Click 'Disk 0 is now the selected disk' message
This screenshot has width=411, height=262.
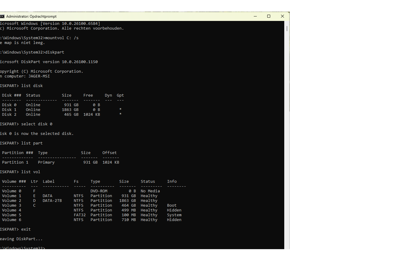[37, 134]
